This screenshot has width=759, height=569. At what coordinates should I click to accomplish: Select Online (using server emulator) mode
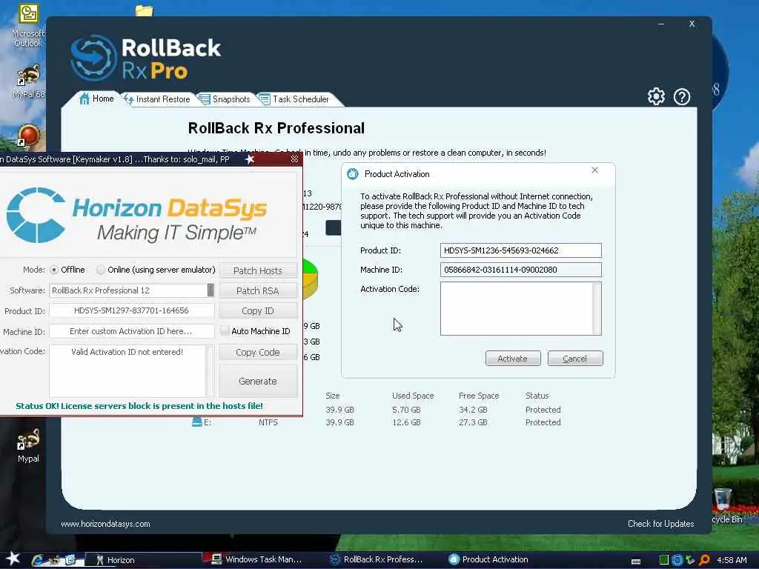tap(100, 270)
